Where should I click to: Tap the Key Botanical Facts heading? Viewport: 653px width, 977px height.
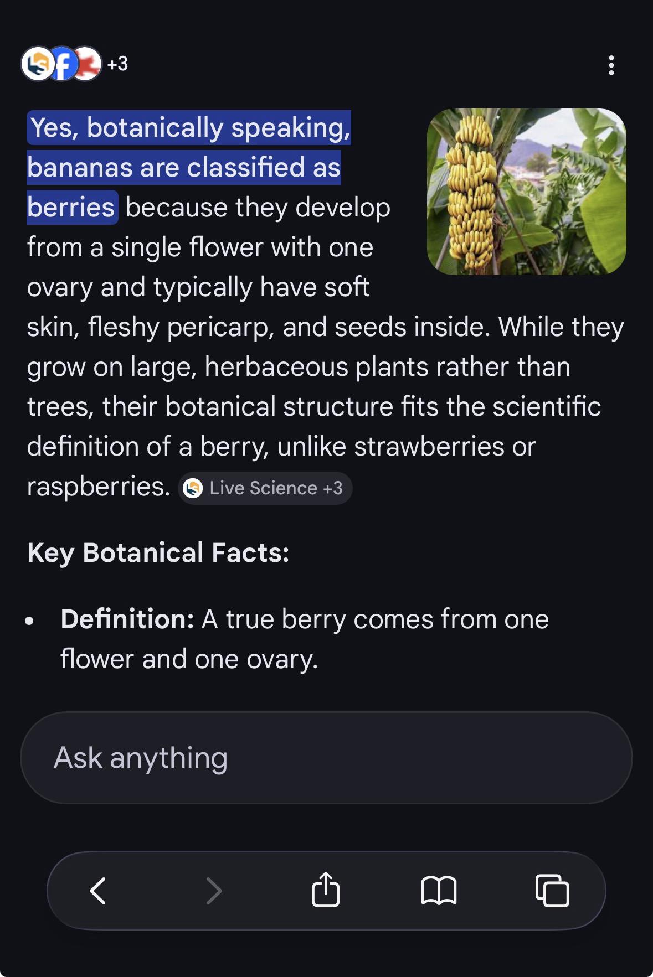[158, 552]
